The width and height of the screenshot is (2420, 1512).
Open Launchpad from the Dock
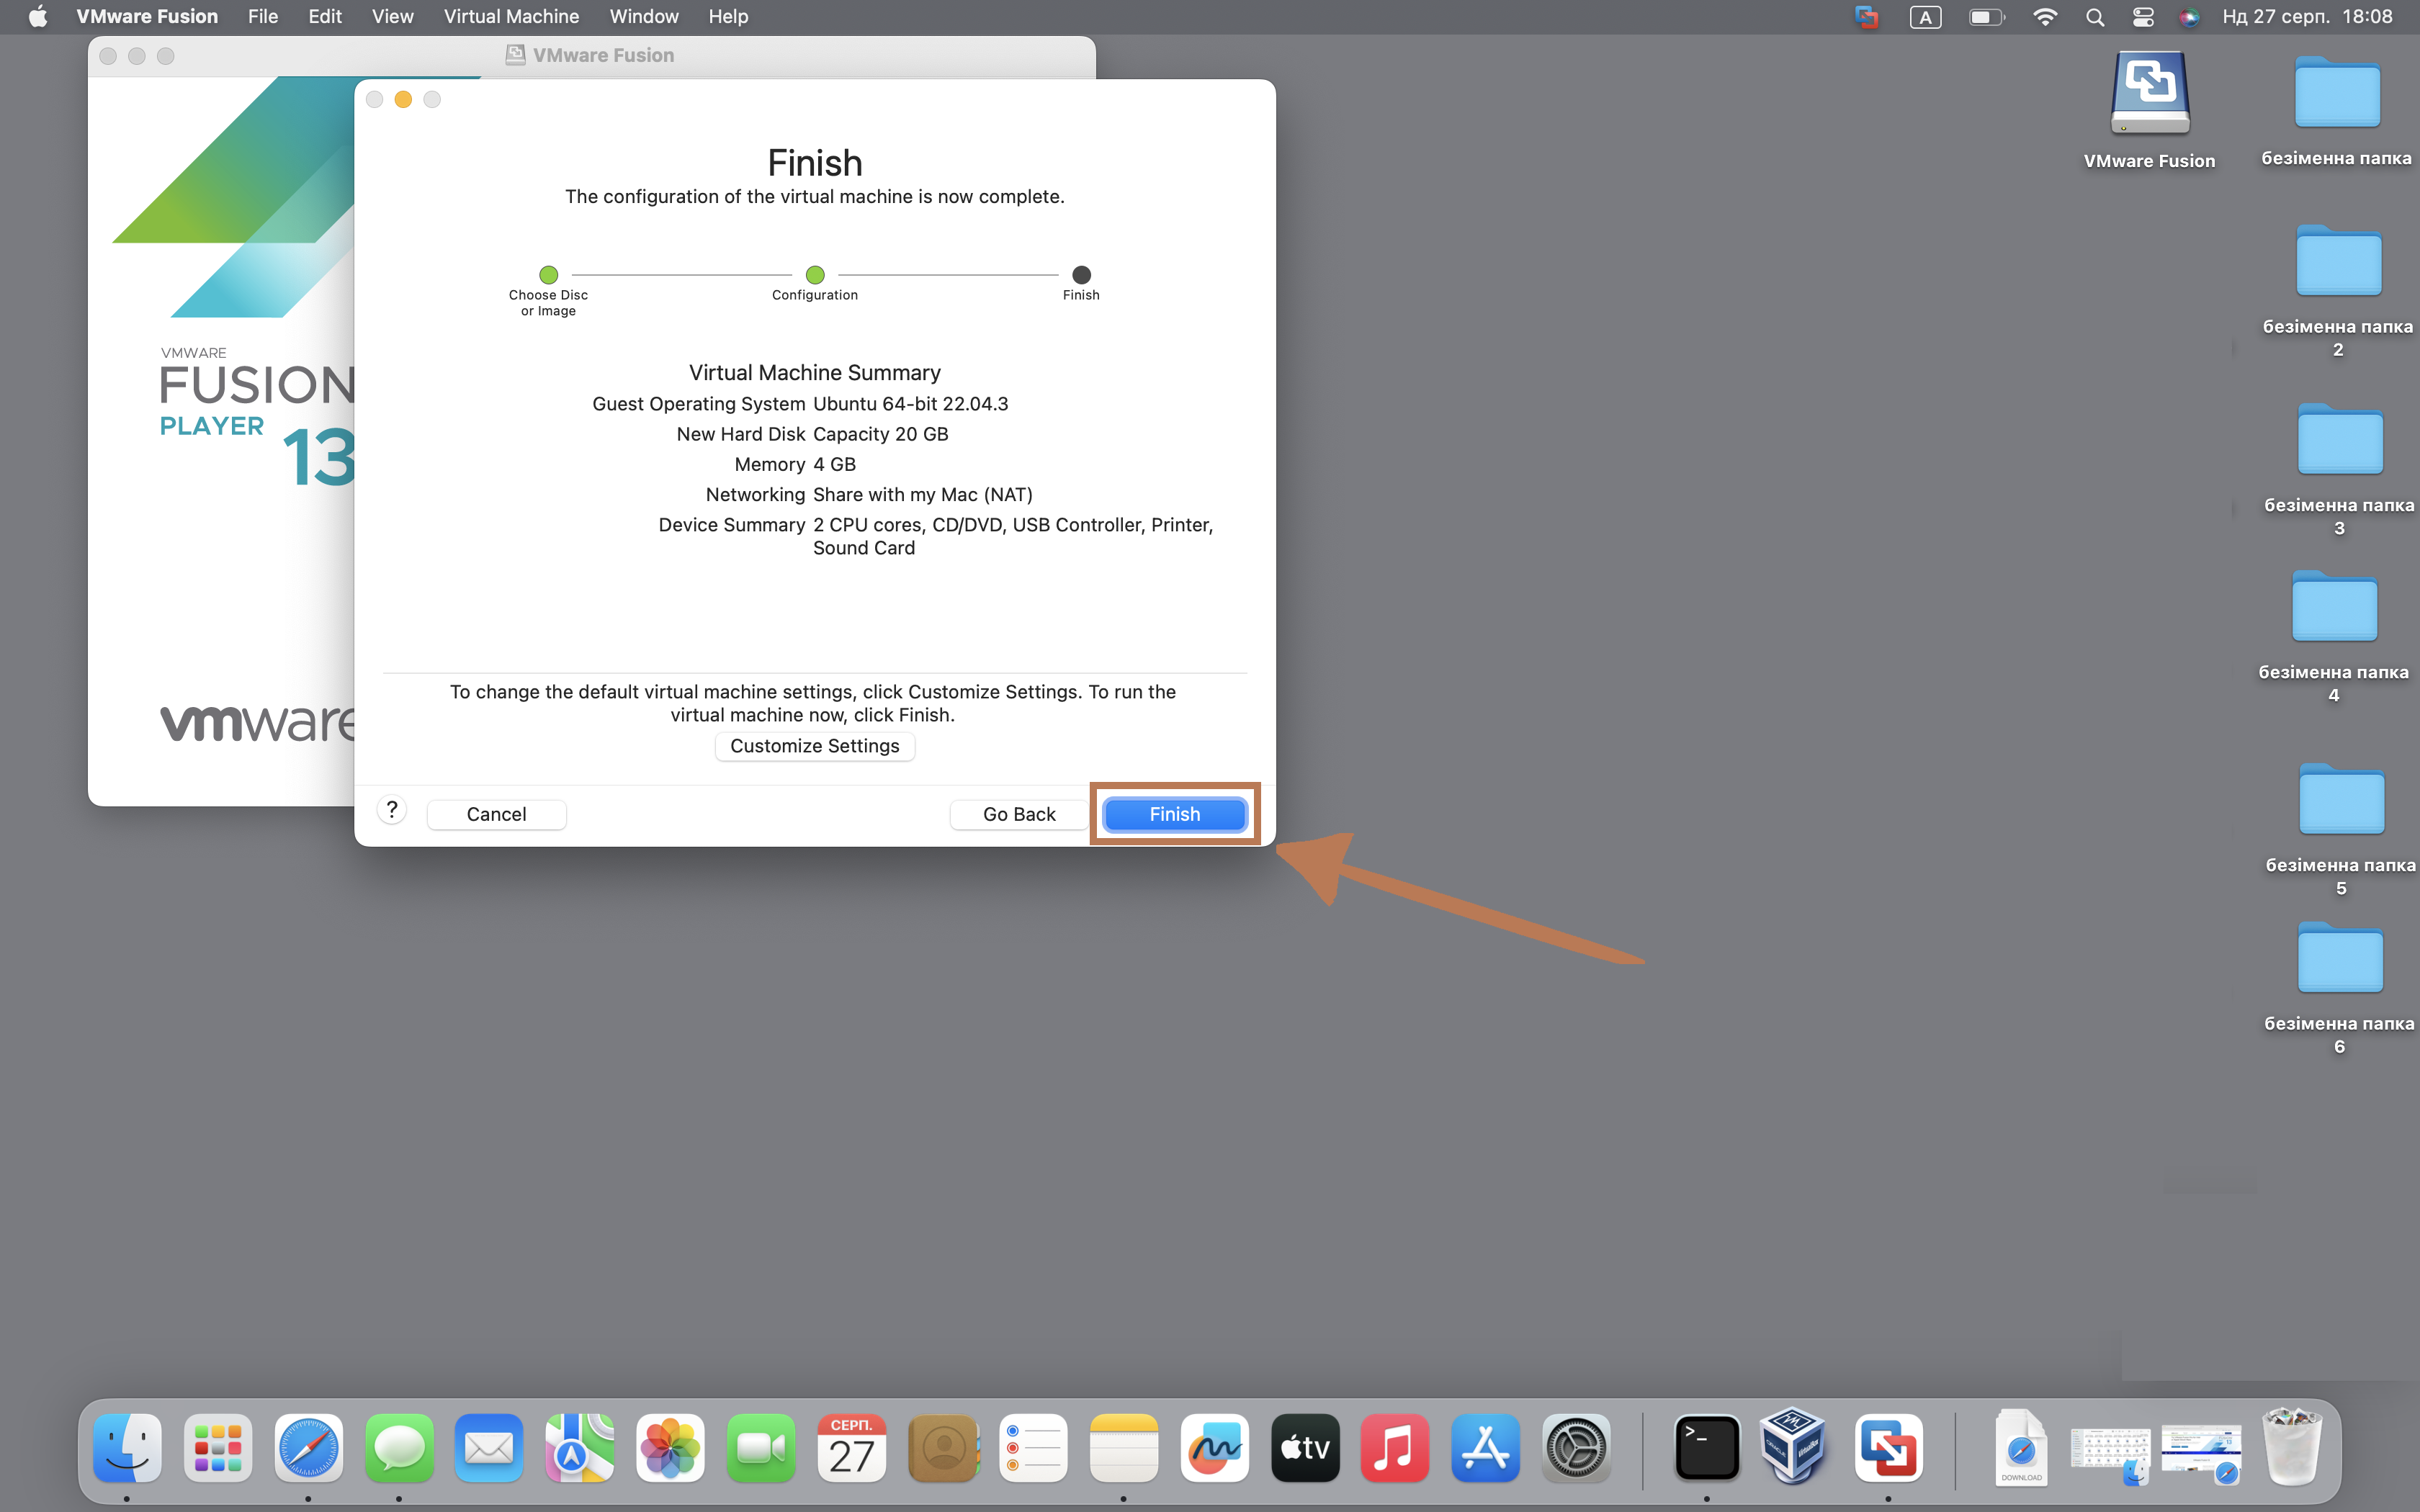click(x=218, y=1447)
